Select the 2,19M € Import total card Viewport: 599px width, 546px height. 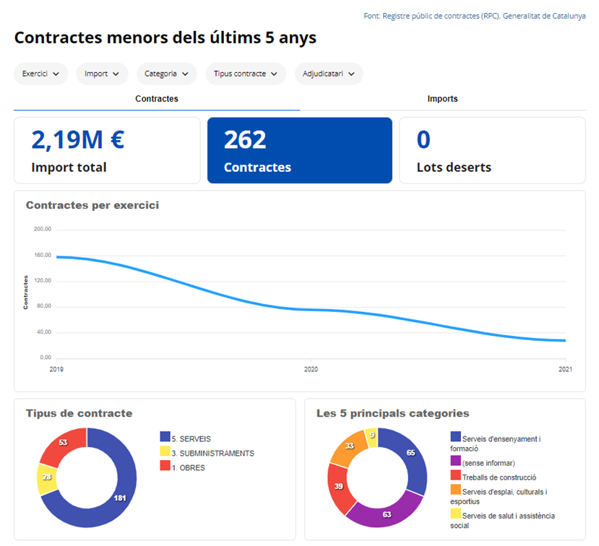click(107, 151)
